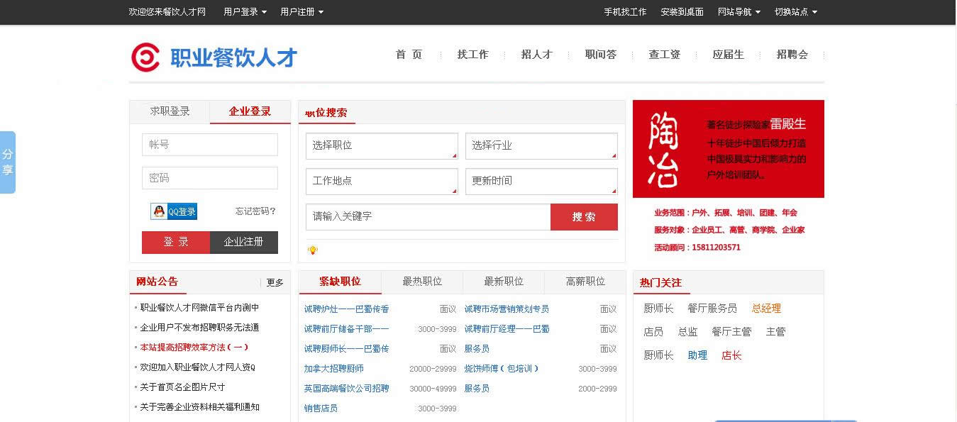Click orange hot keyword 总经理
The width and height of the screenshot is (957, 422).
coord(766,309)
